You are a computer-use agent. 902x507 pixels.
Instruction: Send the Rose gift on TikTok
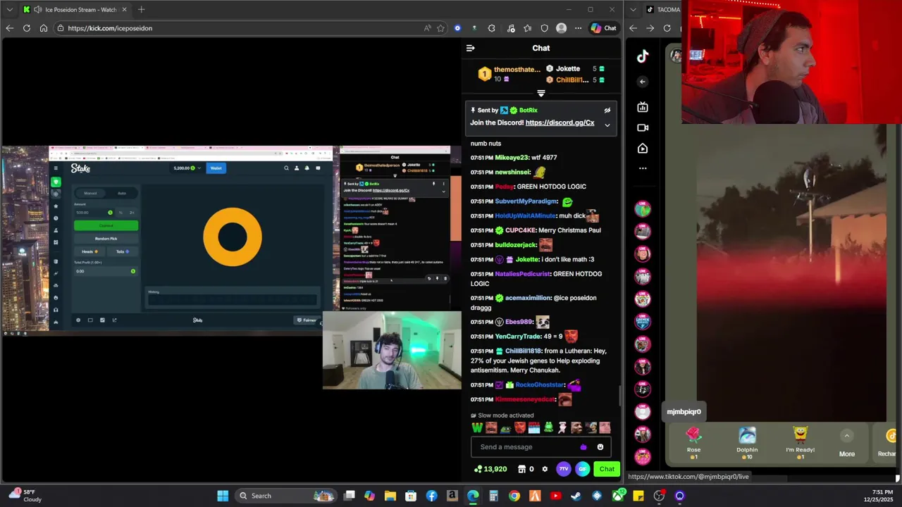[693, 443]
